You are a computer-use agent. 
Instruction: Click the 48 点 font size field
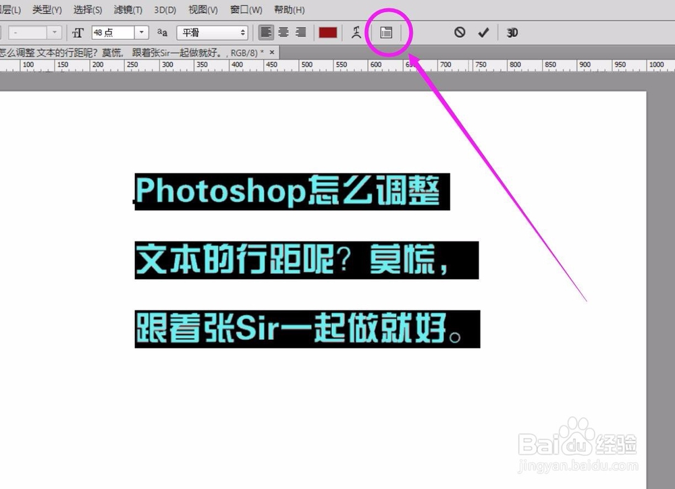(x=113, y=32)
